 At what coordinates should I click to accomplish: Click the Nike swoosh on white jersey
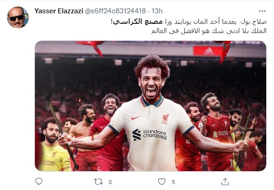click(x=135, y=118)
